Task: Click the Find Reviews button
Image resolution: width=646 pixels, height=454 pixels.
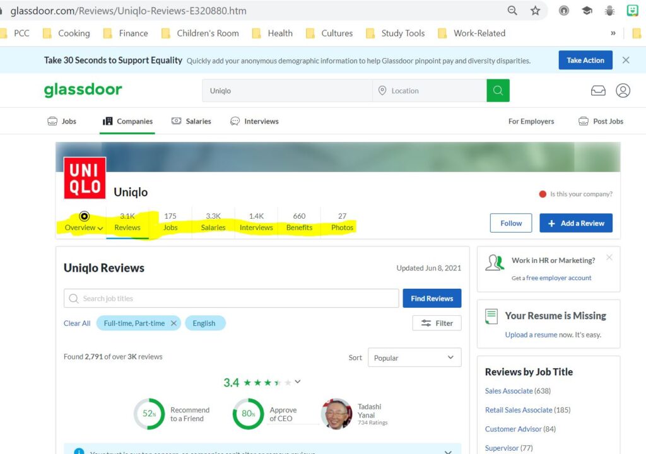Action: point(432,298)
